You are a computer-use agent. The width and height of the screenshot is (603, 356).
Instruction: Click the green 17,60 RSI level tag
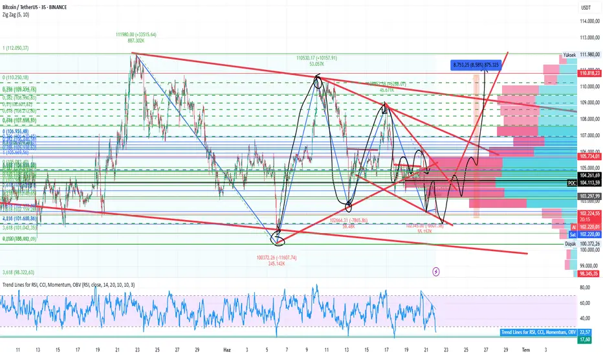584,339
